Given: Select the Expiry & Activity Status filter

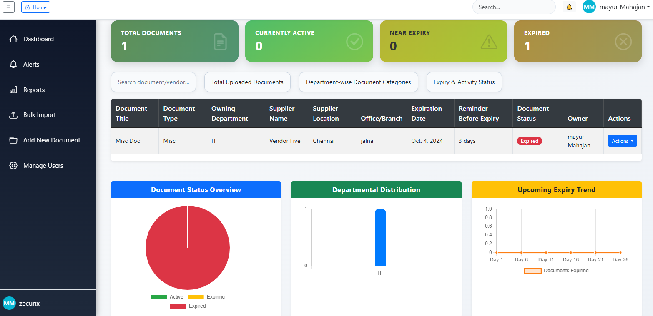Looking at the screenshot, I should (x=464, y=82).
